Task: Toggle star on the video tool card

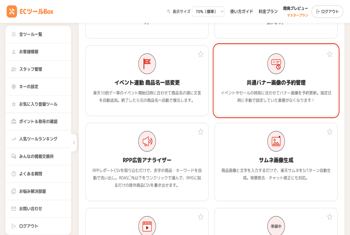Action: (x=201, y=217)
